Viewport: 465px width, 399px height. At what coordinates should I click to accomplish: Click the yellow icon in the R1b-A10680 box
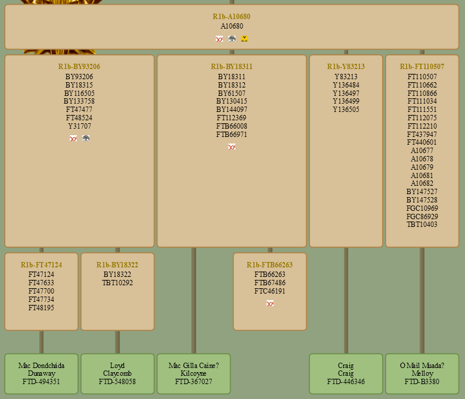tap(244, 39)
